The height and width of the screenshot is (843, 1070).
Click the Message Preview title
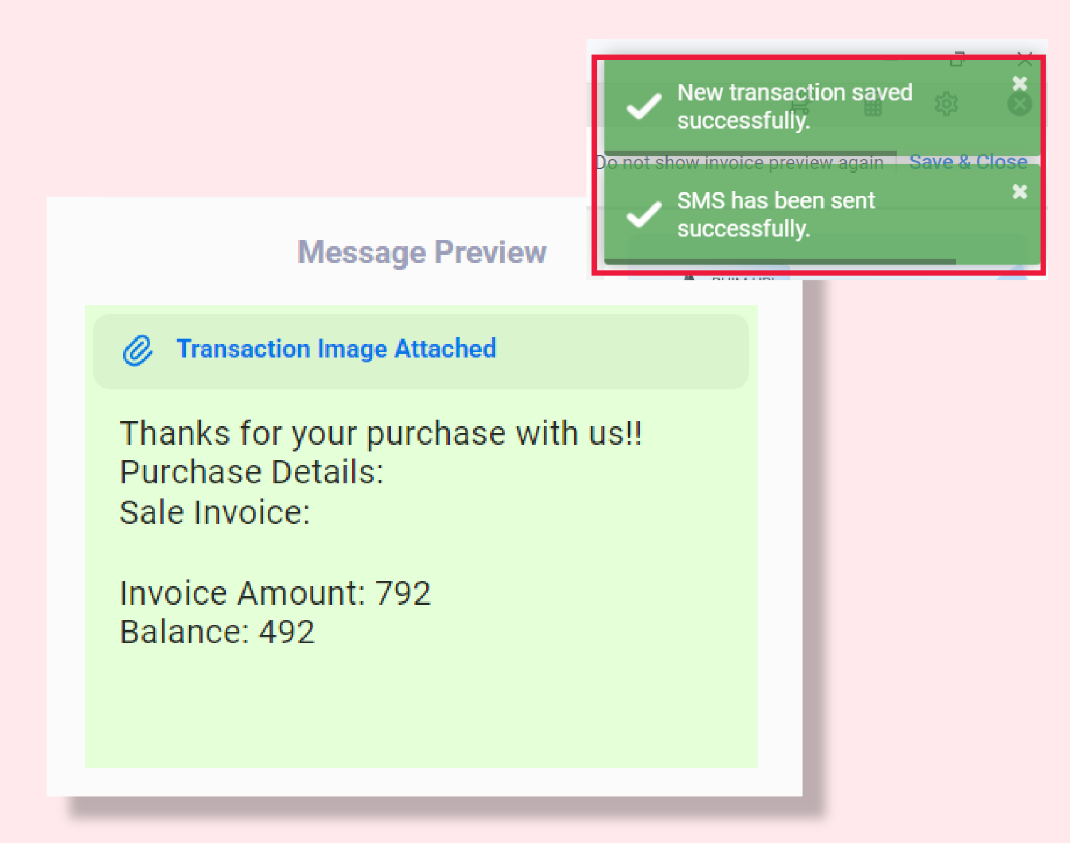pos(421,251)
